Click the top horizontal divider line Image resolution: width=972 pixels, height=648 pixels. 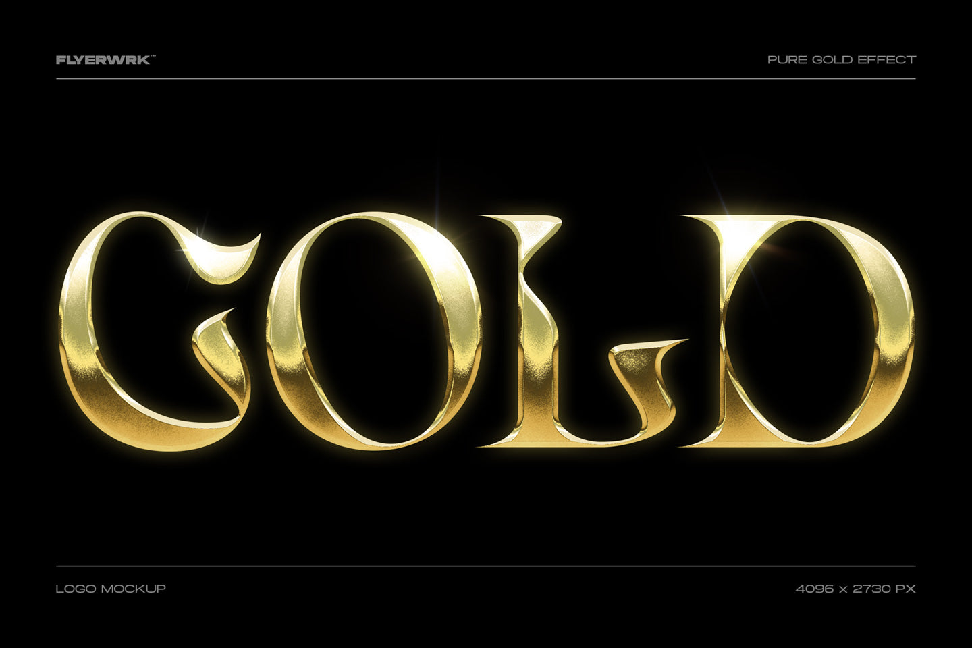coord(486,79)
